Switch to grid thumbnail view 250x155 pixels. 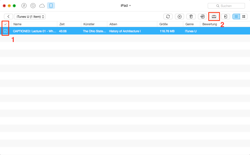click(x=243, y=16)
